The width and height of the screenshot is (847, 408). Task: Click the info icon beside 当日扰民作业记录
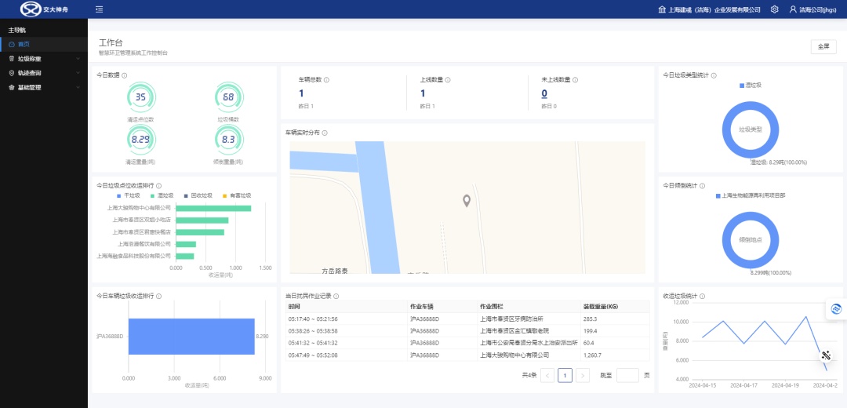pyautogui.click(x=336, y=296)
